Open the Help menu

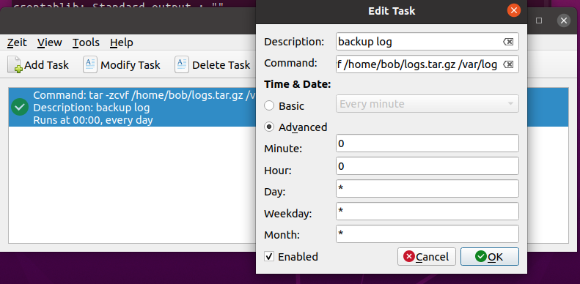pos(121,42)
